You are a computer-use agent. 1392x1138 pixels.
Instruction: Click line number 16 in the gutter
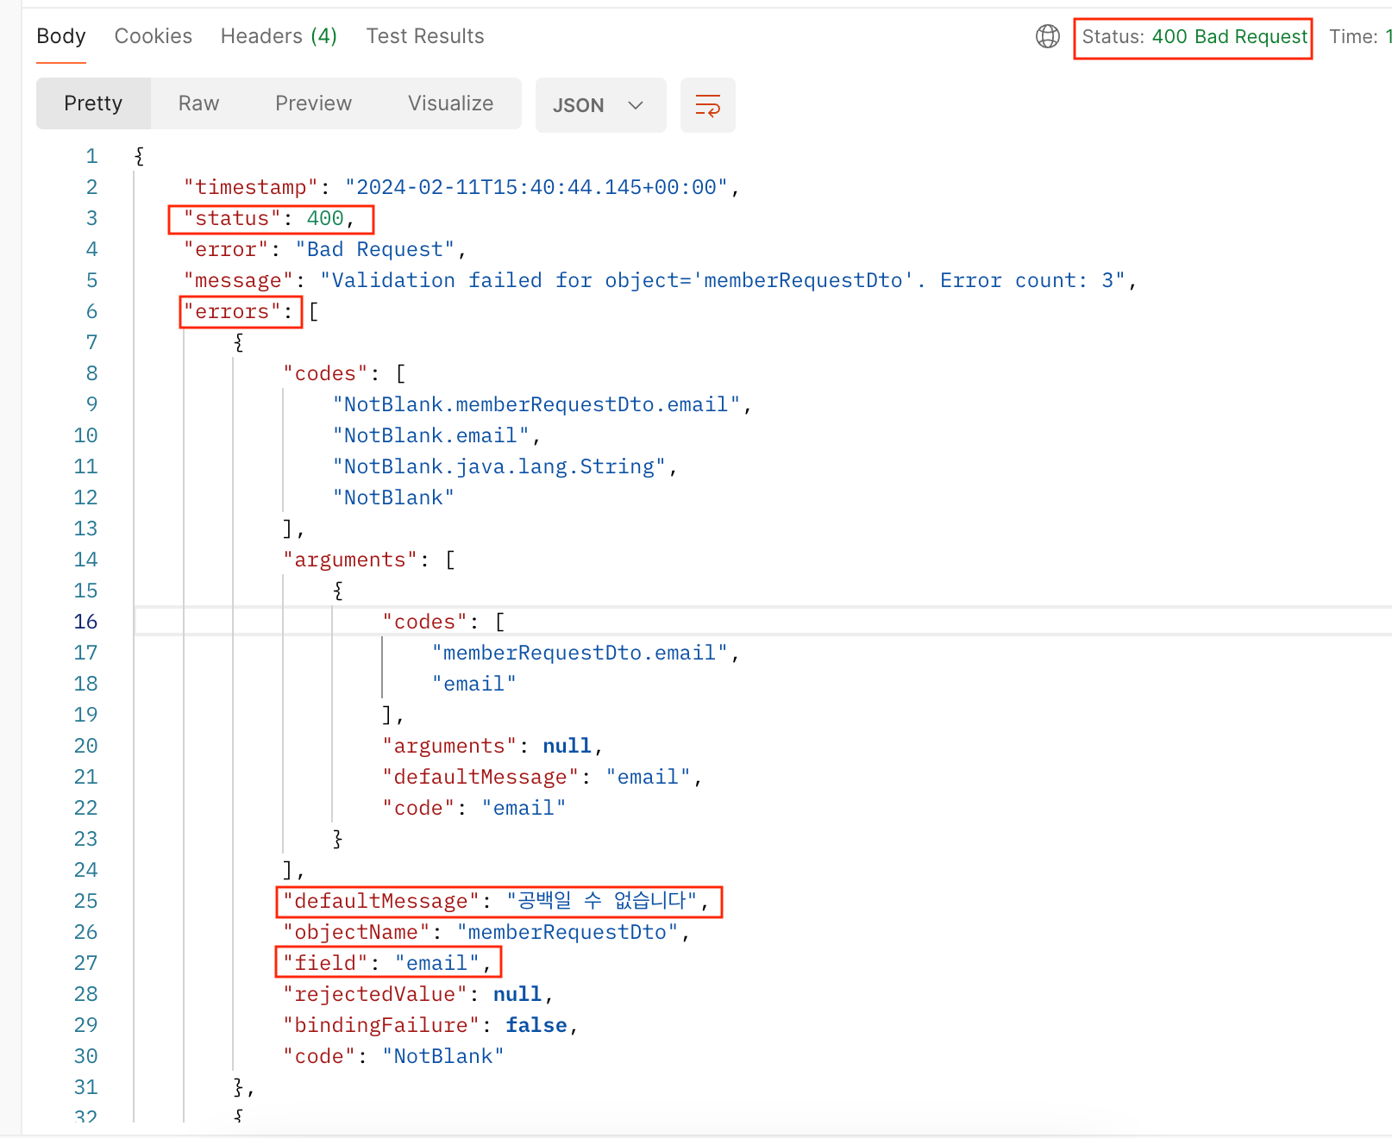pyautogui.click(x=85, y=622)
